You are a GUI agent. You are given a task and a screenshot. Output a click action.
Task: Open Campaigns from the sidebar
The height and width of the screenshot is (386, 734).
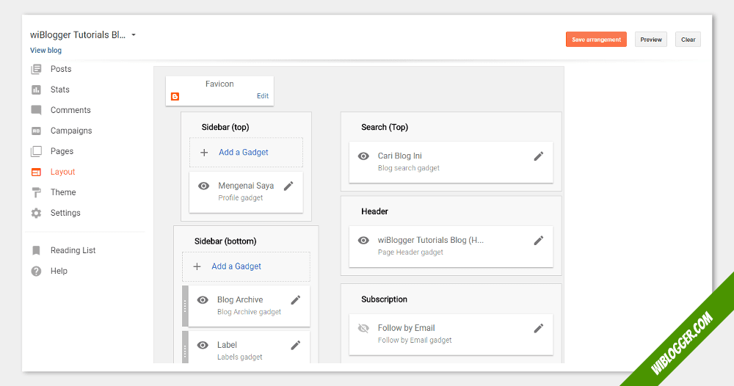coord(70,131)
